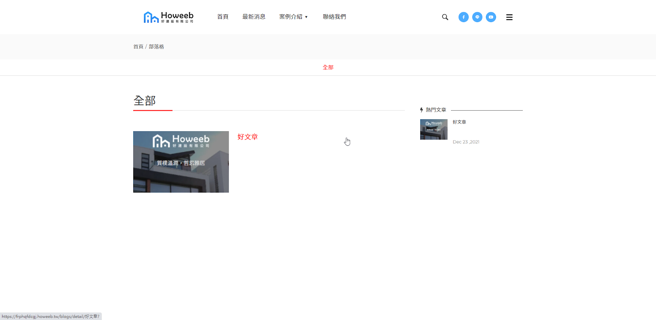Image resolution: width=656 pixels, height=320 pixels.
Task: Open 最新消息 navigation item
Action: [254, 17]
